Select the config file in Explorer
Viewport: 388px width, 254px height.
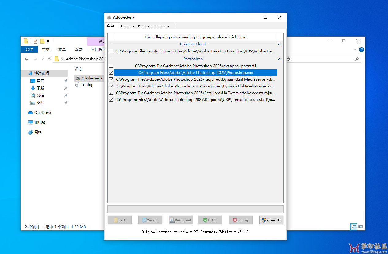click(x=84, y=85)
